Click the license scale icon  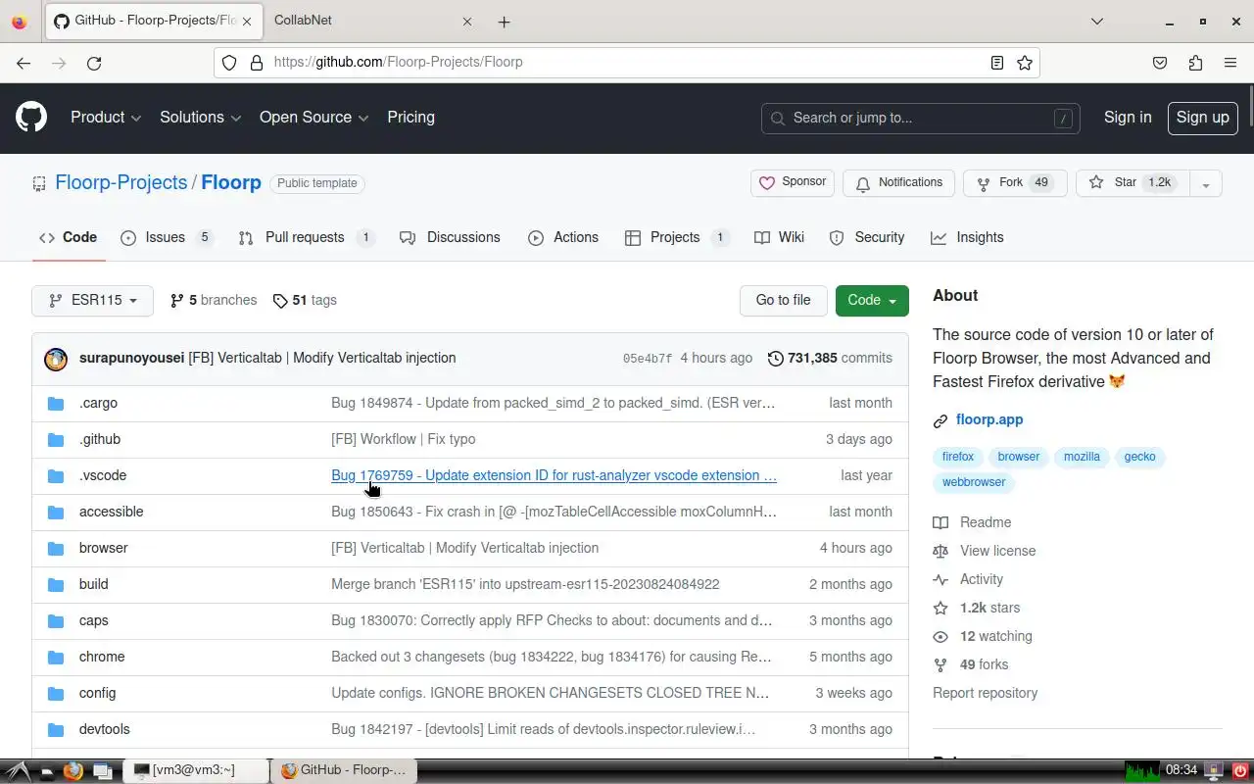tap(940, 551)
